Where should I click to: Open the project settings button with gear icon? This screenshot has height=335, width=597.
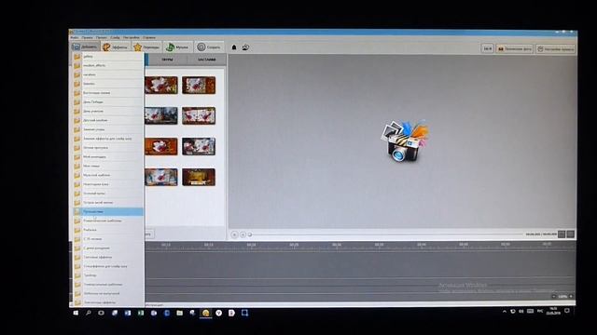(x=555, y=48)
